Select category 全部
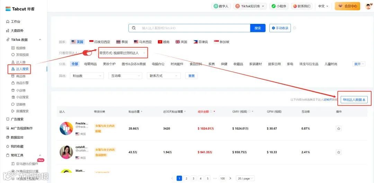This screenshot has width=374, height=183. click(75, 64)
